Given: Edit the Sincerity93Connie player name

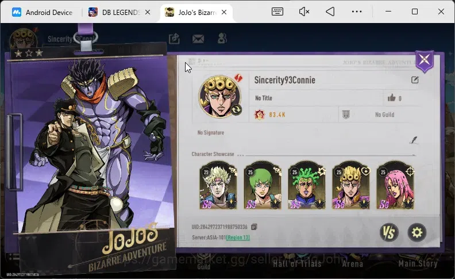Looking at the screenshot, I should [x=415, y=80].
